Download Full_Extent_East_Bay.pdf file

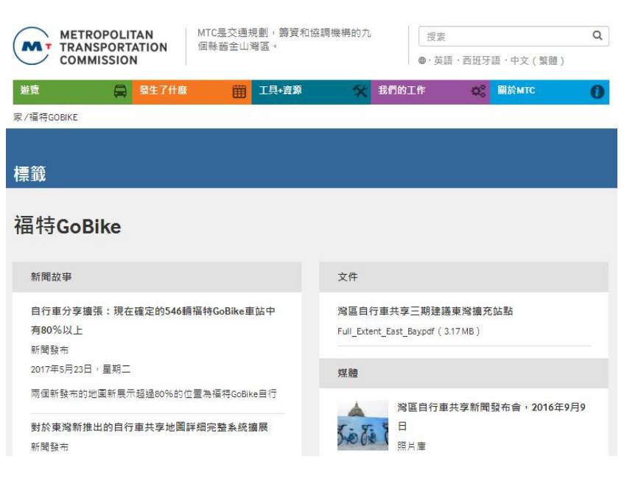click(408, 331)
